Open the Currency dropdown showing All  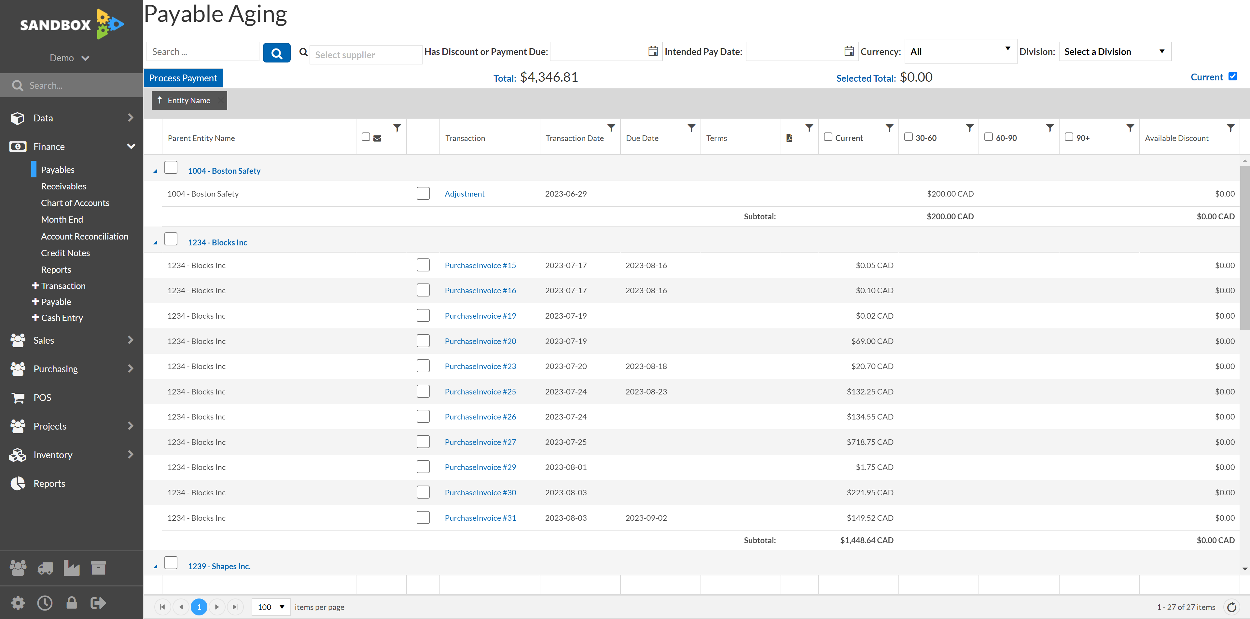tap(960, 51)
